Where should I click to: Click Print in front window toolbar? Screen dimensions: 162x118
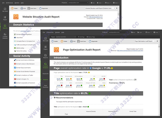click(73, 41)
